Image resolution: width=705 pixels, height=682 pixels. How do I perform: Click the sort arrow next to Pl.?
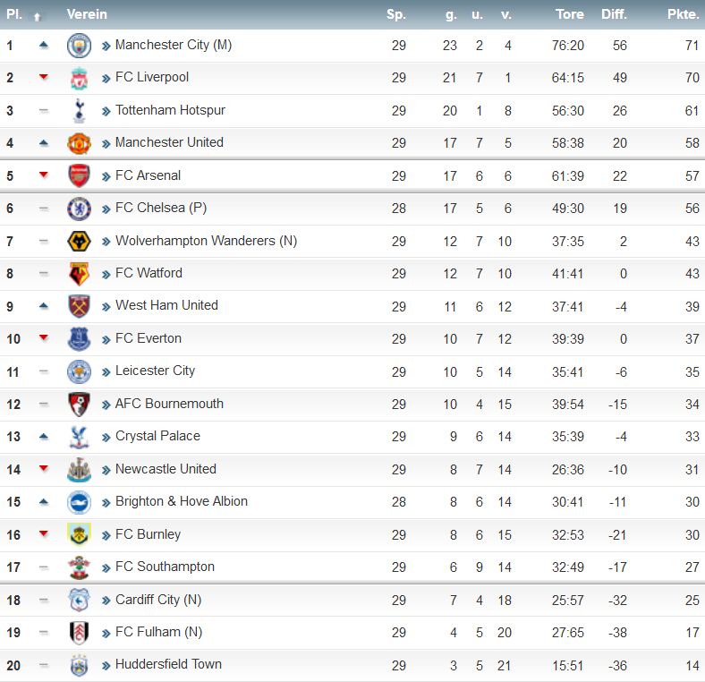(x=38, y=17)
